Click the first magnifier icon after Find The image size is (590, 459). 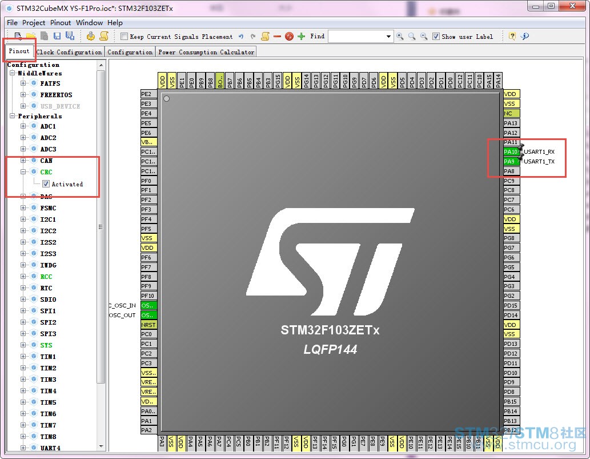pos(400,37)
